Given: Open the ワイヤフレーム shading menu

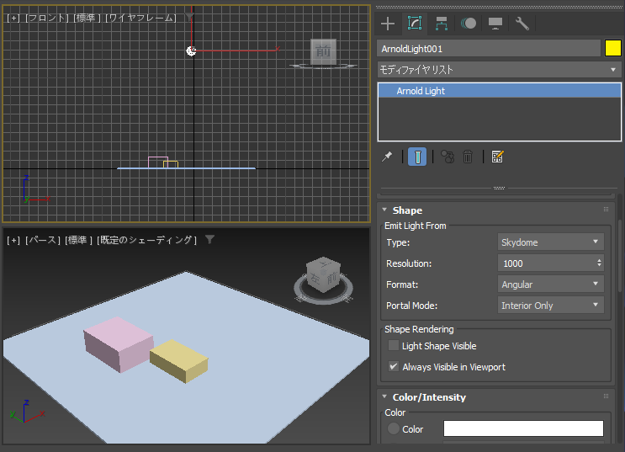Looking at the screenshot, I should (140, 18).
